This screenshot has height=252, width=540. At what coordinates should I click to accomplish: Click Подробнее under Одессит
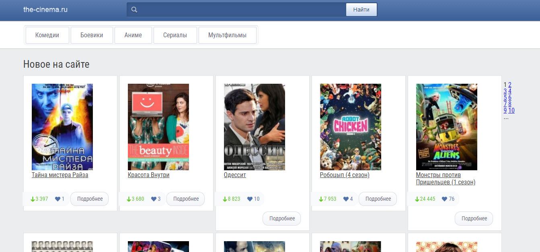tap(282, 218)
